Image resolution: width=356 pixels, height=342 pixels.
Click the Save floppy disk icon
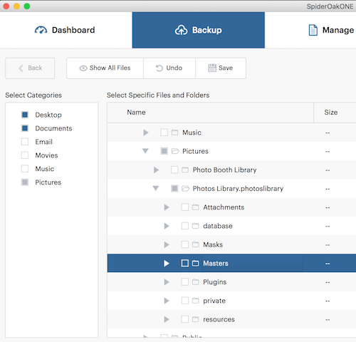212,68
